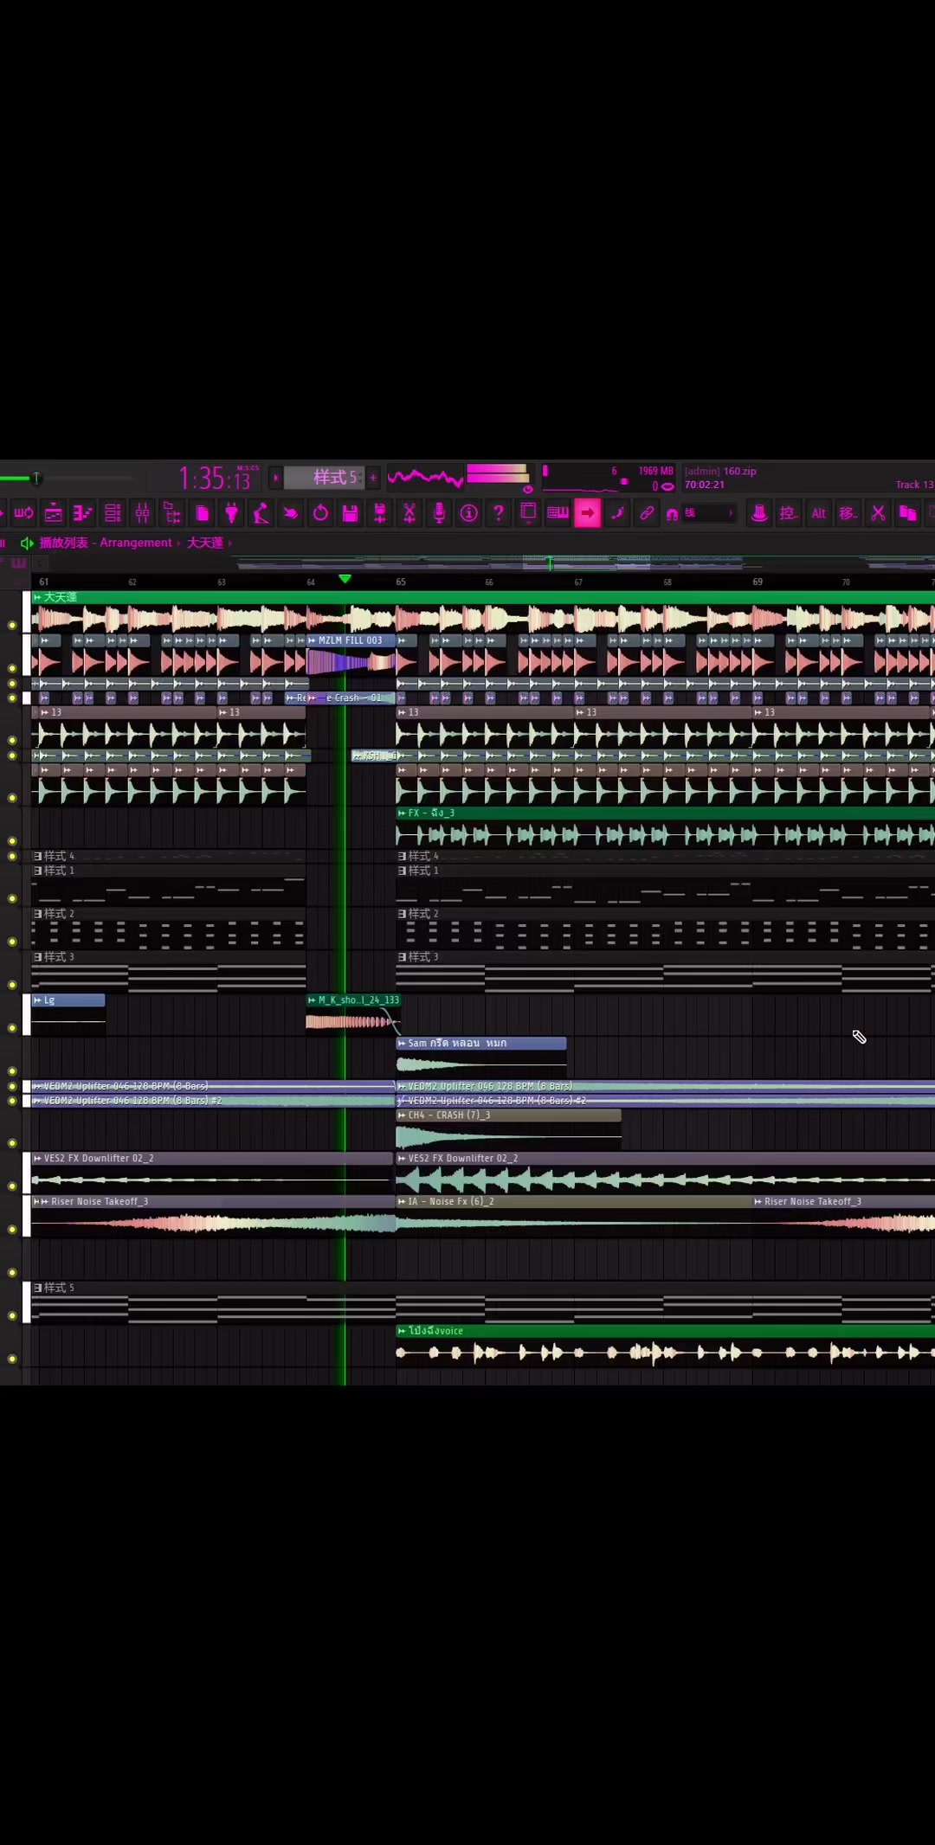Click the plus button after 样式 5
Image resolution: width=935 pixels, height=1845 pixels.
point(373,477)
